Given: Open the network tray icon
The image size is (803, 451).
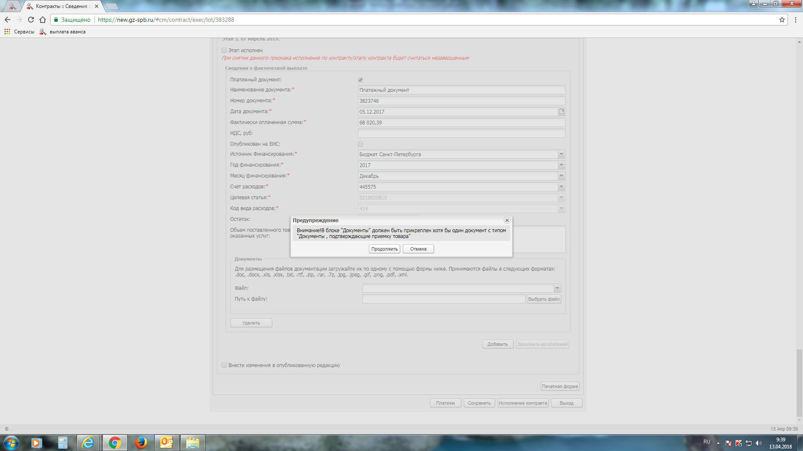Looking at the screenshot, I should [749, 443].
